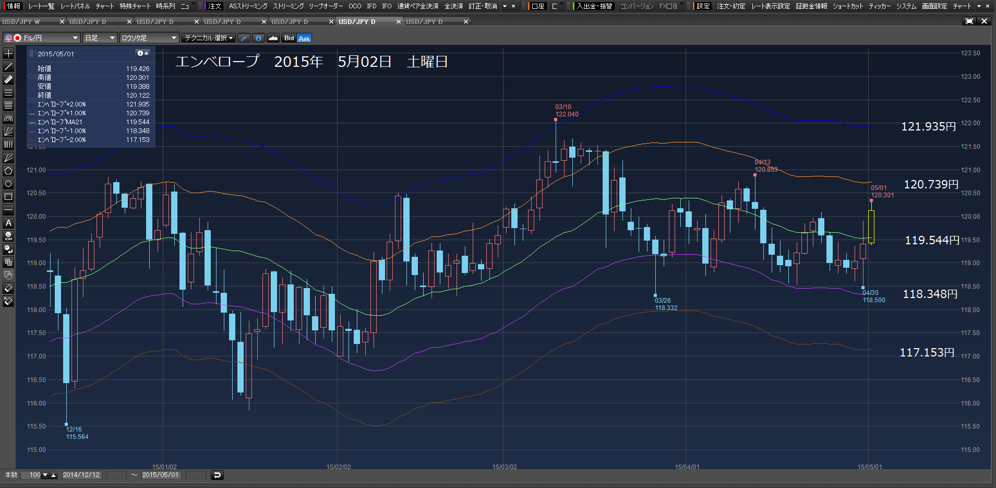Select the single horizontal line tool
This screenshot has width=996, height=488.
click(8, 210)
